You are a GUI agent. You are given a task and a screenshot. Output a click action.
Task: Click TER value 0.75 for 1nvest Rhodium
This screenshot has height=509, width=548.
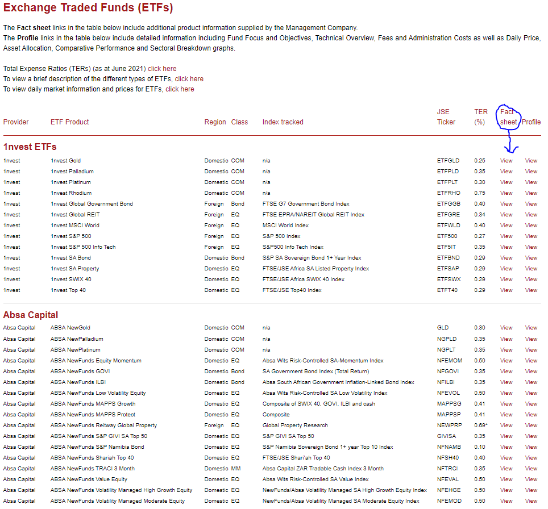[x=480, y=193]
